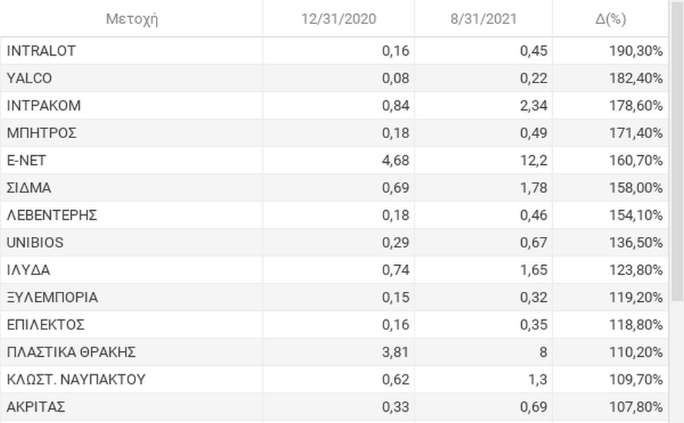This screenshot has width=684, height=423.
Task: Sort by the 8/31/2021 column header
Action: click(483, 19)
